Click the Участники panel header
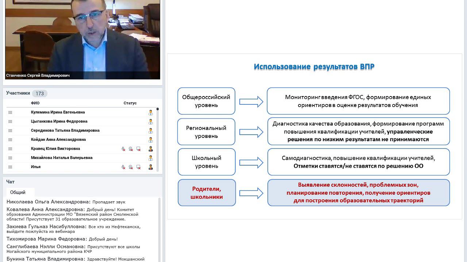467x262 pixels. click(18, 93)
